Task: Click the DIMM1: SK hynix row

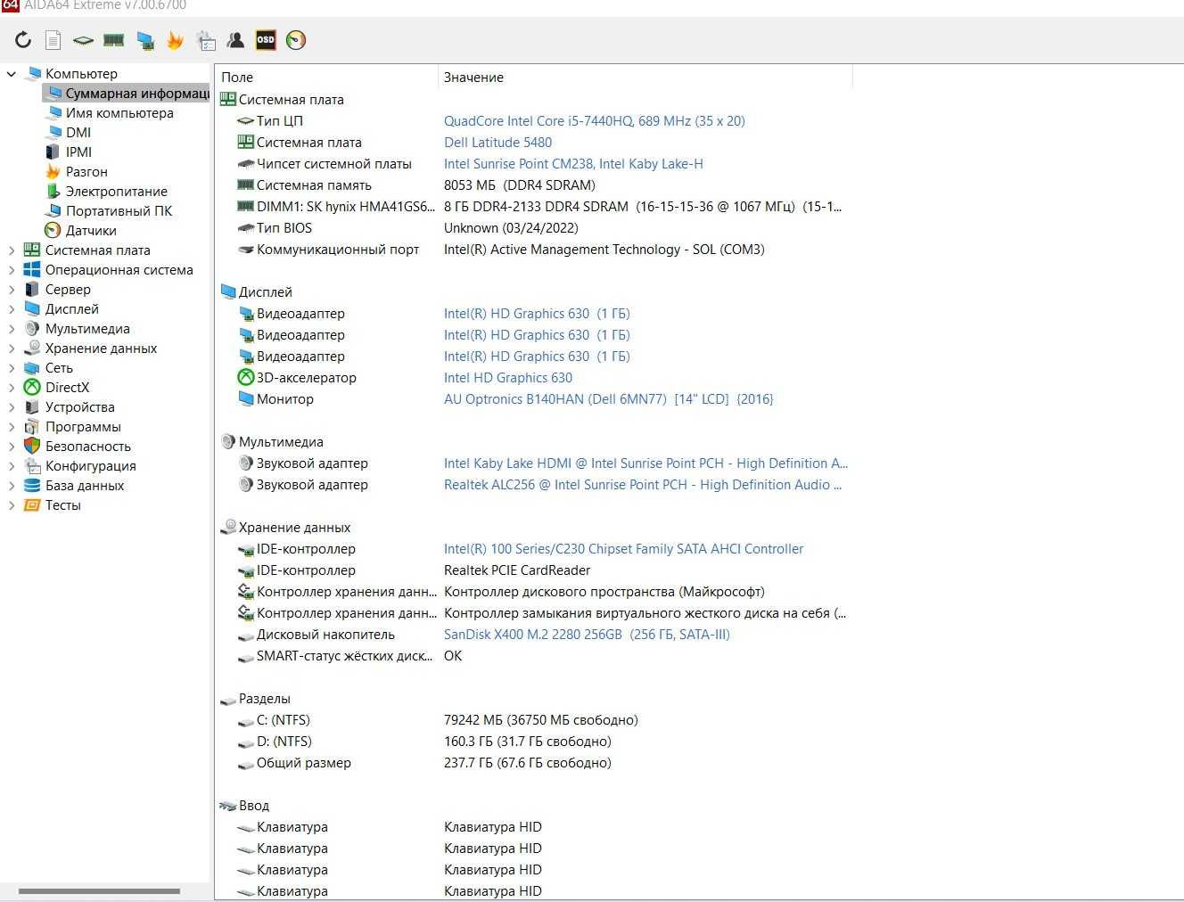Action: click(535, 207)
